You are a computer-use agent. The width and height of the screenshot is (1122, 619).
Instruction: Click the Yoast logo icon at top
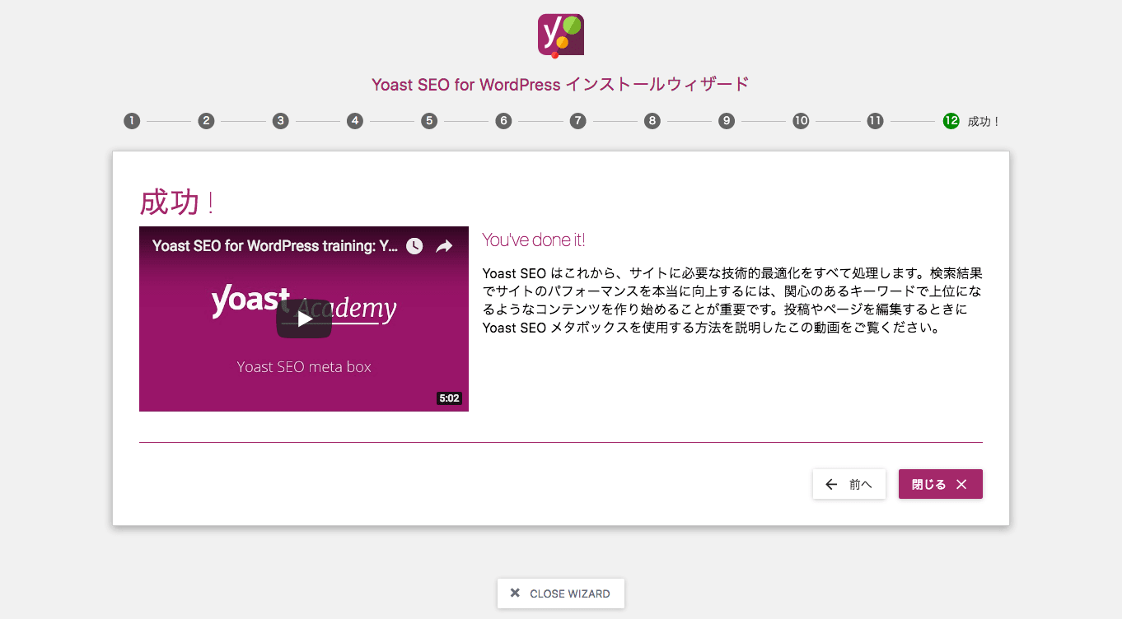tap(561, 35)
